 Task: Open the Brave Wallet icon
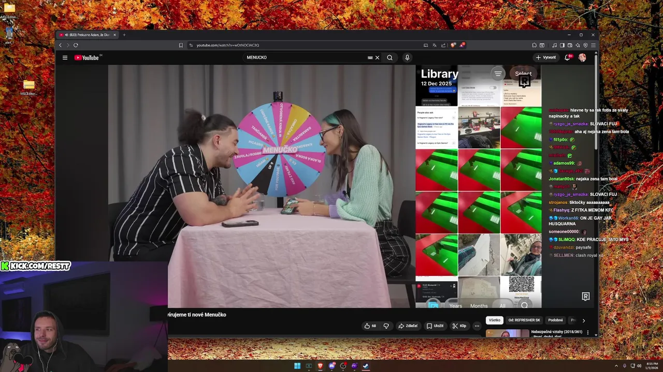pyautogui.click(x=570, y=45)
